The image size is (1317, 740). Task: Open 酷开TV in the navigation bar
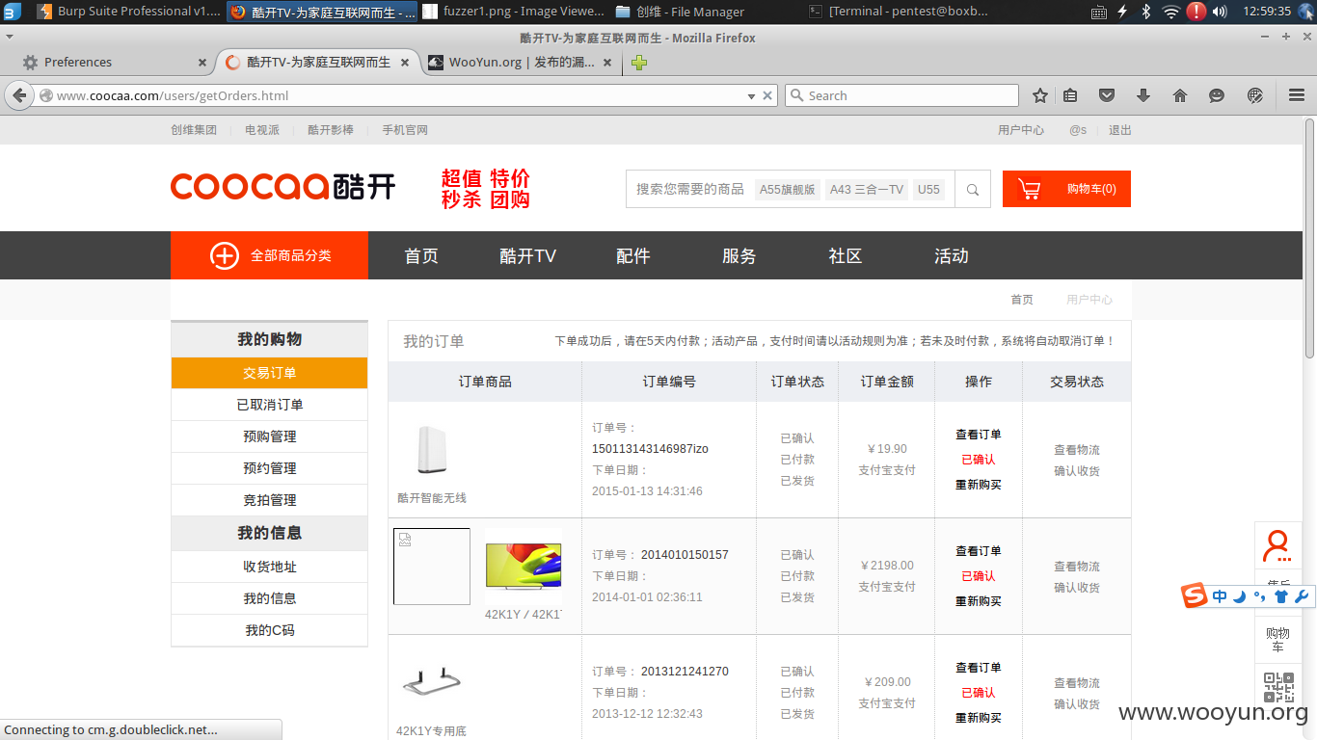point(527,255)
